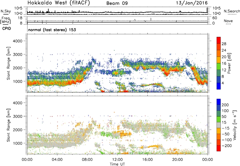Pick the red bottom segment of the Velocity colorbar
Screen dimensions: 240x166
point(219,148)
